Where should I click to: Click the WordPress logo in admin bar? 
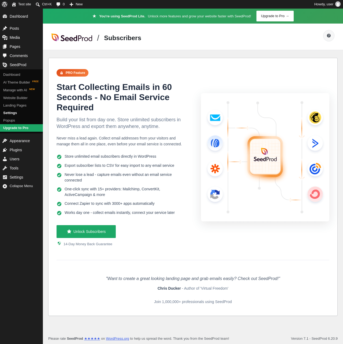click(x=5, y=4)
